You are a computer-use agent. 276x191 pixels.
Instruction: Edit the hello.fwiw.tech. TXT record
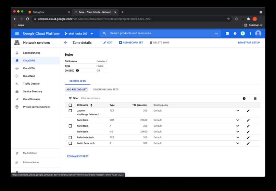tap(248, 138)
